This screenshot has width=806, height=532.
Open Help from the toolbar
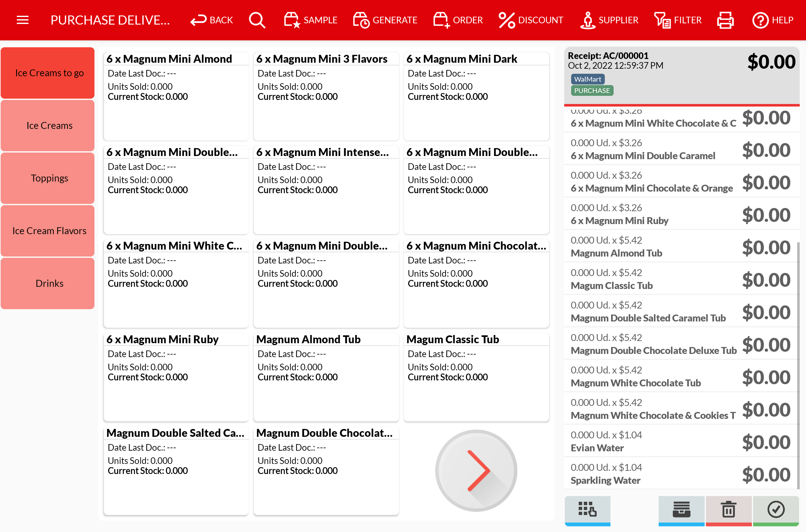coord(772,20)
